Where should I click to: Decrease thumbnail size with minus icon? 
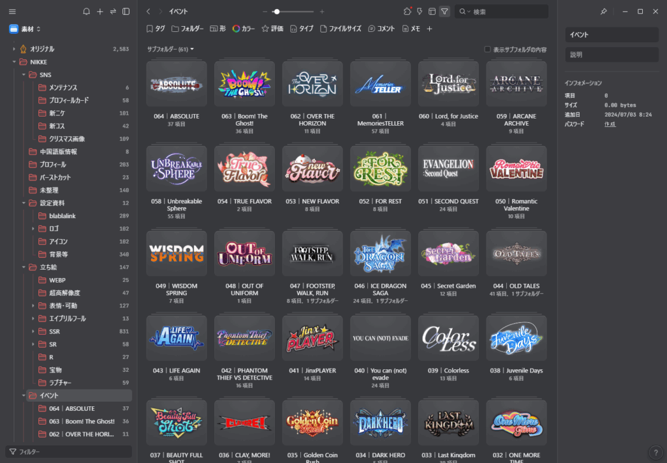pos(265,12)
